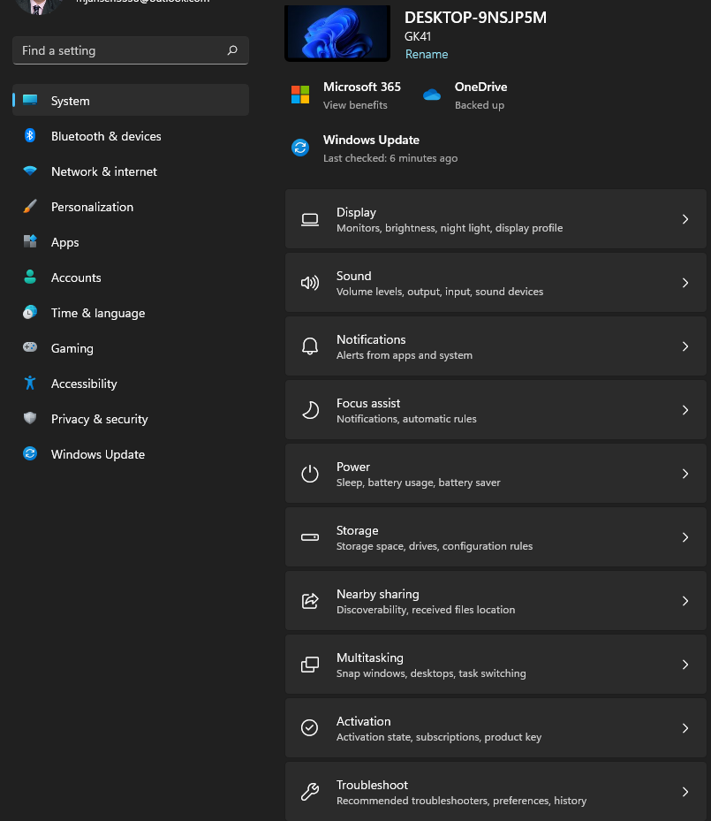Click the Power button icon
This screenshot has height=821, width=711.
pyautogui.click(x=310, y=474)
